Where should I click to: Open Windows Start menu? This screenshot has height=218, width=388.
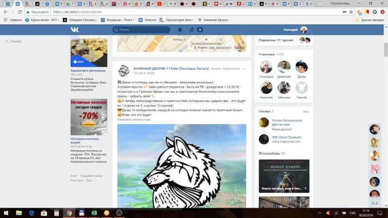click(6, 213)
